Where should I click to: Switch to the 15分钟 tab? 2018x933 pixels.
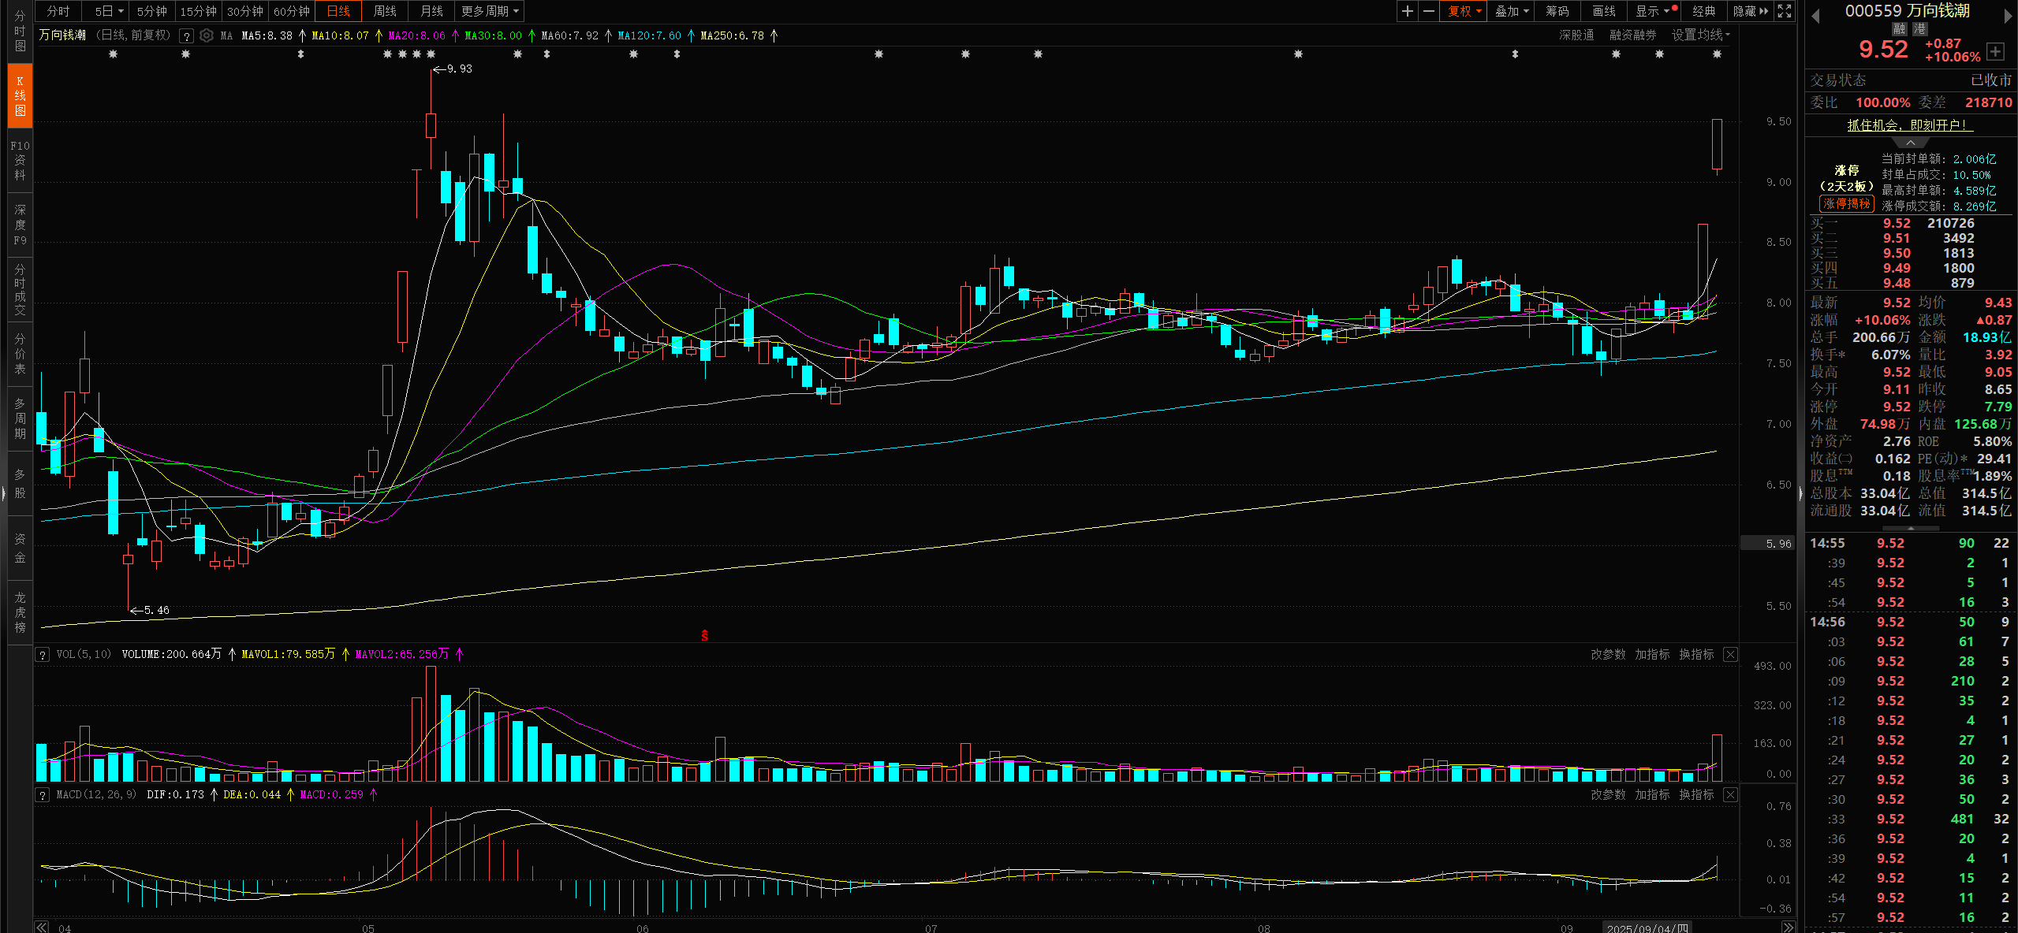click(x=198, y=11)
